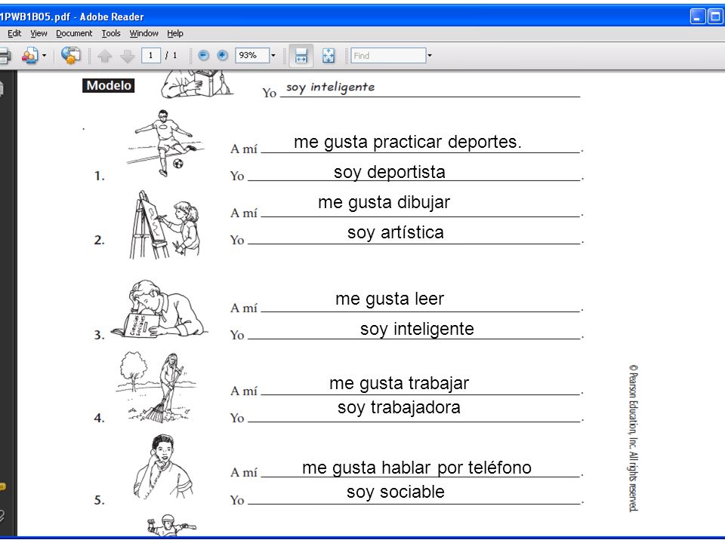Screen dimensions: 725x543
Task: Open the Help menu
Action: [175, 33]
